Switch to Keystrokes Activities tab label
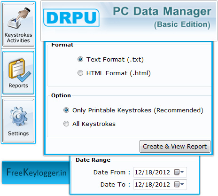 point(18,38)
